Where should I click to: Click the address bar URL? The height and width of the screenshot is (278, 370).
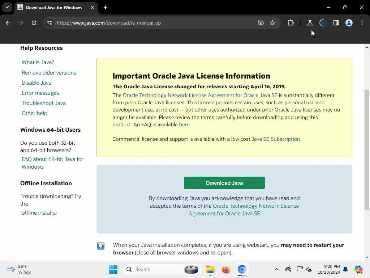coord(109,23)
